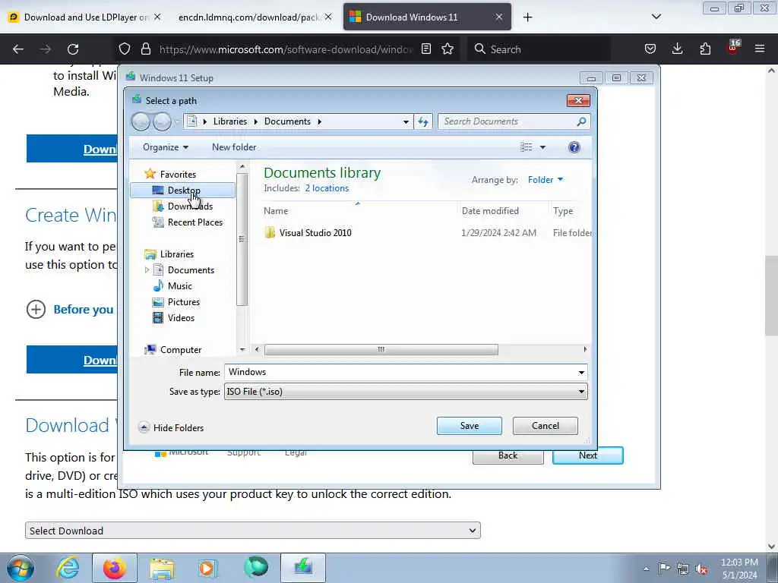The image size is (778, 583).
Task: Focus the Search Documents field
Action: (x=514, y=121)
